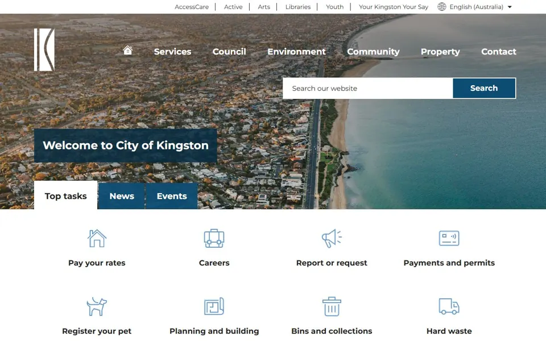Switch to the Events tab
The height and width of the screenshot is (341, 546).
tap(172, 196)
